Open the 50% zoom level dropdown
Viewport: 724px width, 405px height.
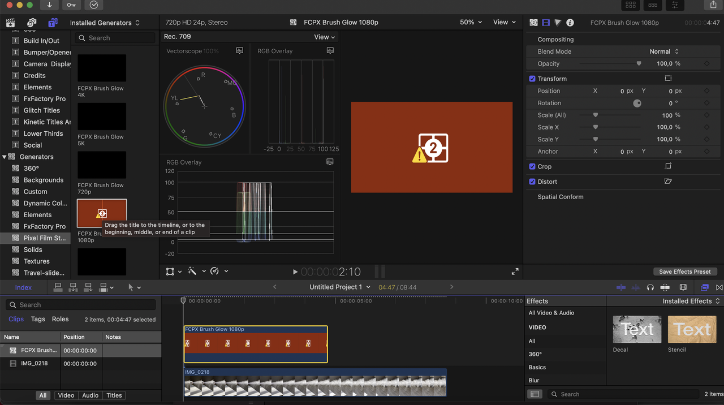[x=471, y=22]
